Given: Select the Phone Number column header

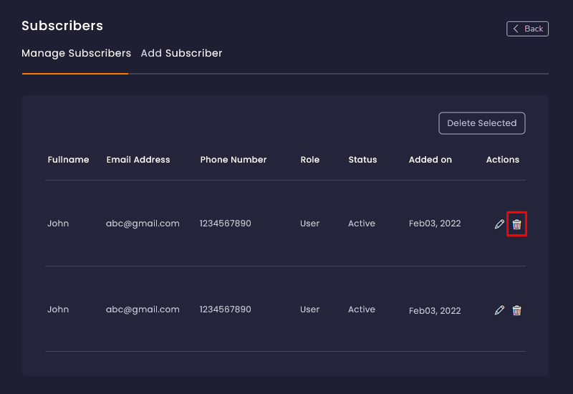Looking at the screenshot, I should click(x=233, y=160).
